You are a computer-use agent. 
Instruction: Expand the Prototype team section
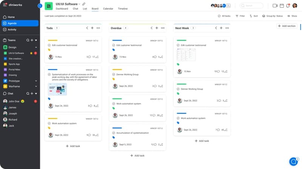coord(36,81)
